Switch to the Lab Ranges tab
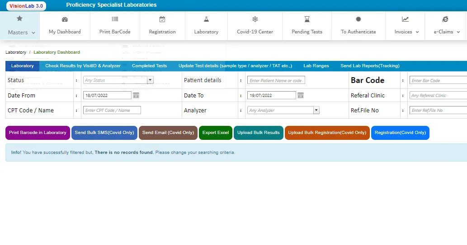 316,66
